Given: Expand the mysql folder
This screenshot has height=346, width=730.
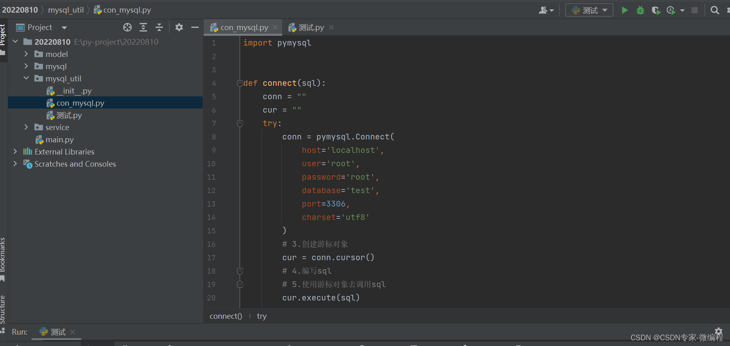Looking at the screenshot, I should click(x=26, y=66).
